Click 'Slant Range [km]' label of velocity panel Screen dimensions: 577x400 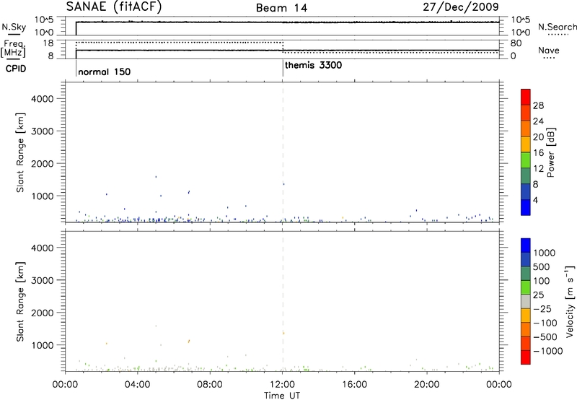coord(20,302)
